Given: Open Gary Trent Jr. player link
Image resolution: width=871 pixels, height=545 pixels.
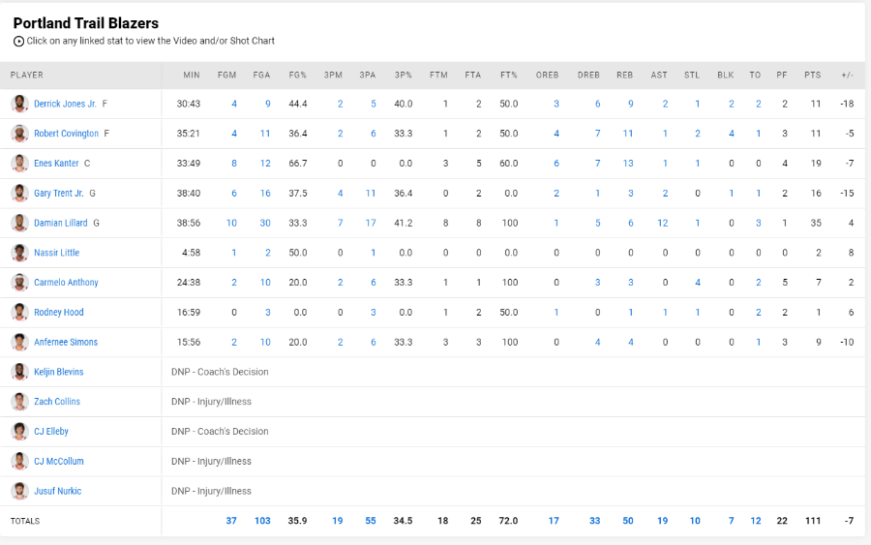Looking at the screenshot, I should coord(59,194).
